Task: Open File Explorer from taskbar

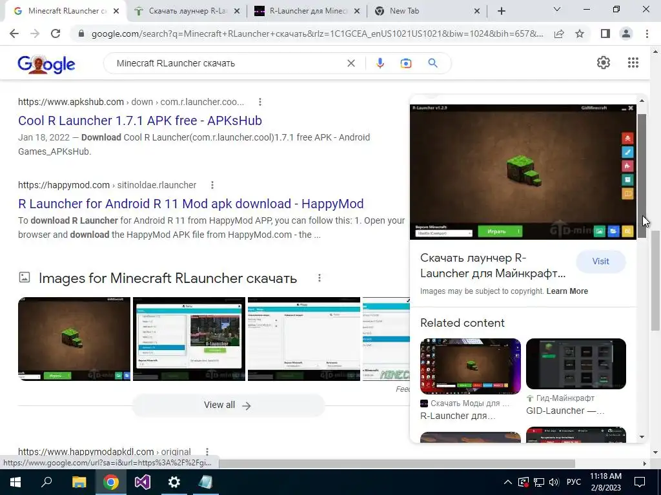Action: [79, 482]
